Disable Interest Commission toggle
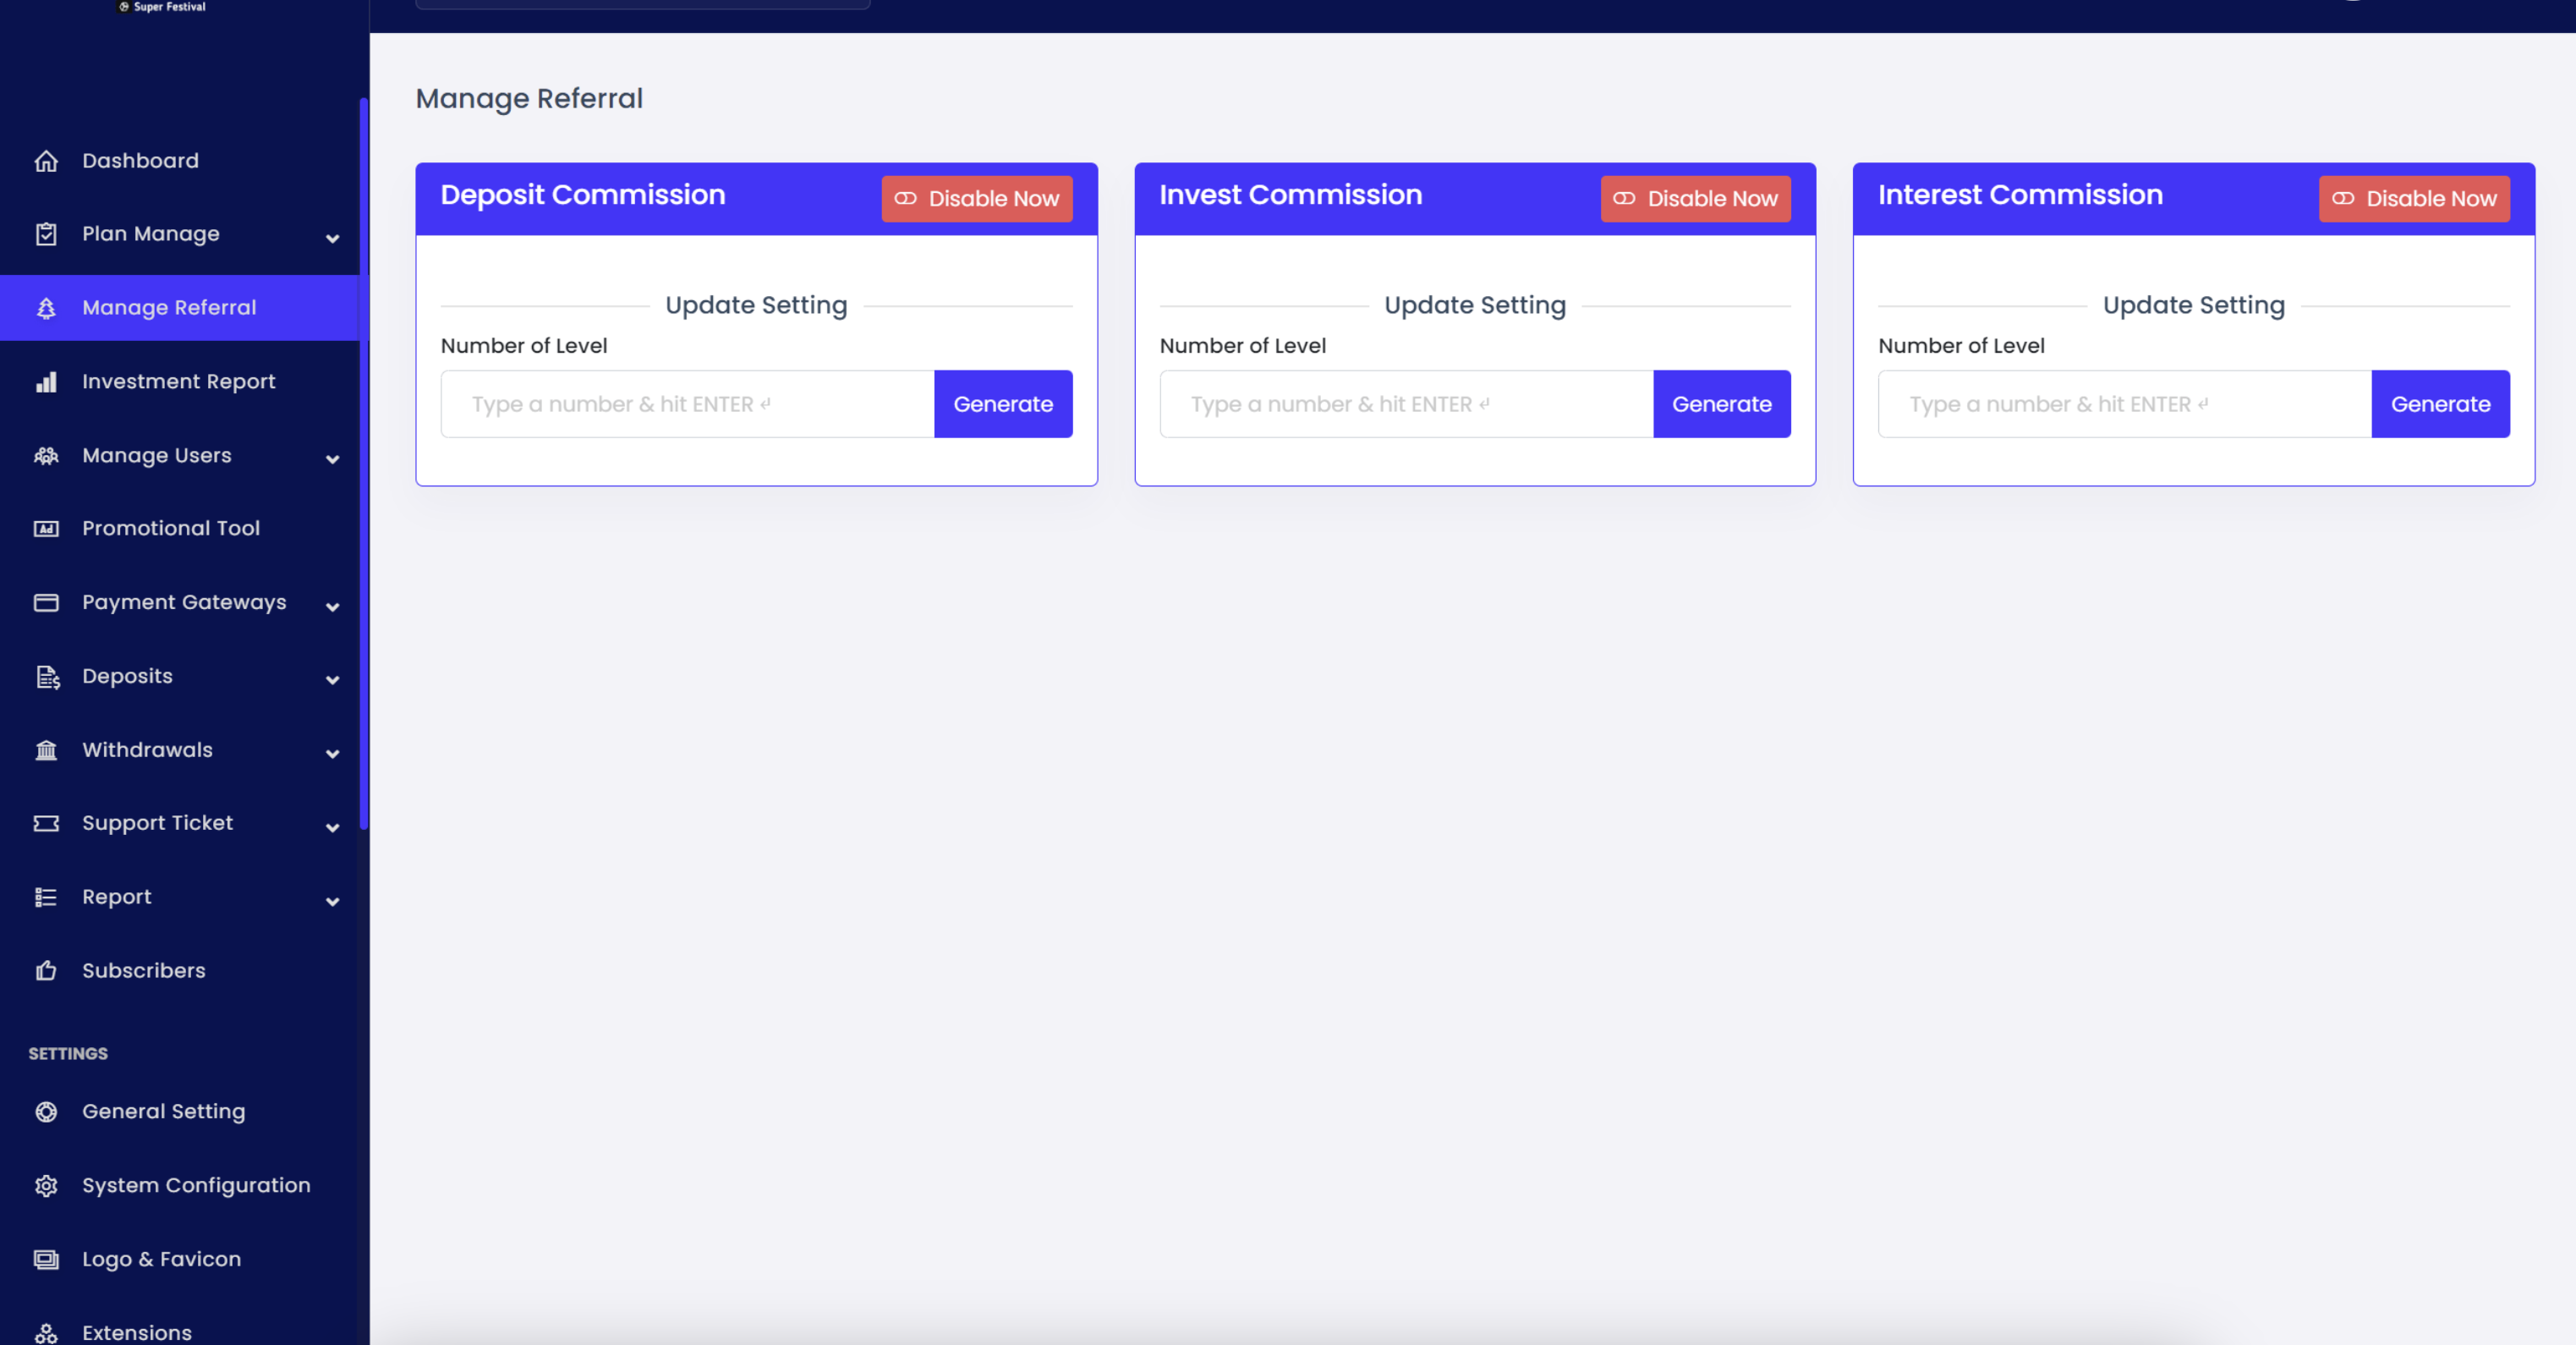Image resolution: width=2576 pixels, height=1345 pixels. point(2416,200)
